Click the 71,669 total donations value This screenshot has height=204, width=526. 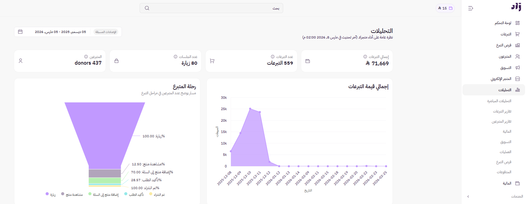tap(377, 63)
